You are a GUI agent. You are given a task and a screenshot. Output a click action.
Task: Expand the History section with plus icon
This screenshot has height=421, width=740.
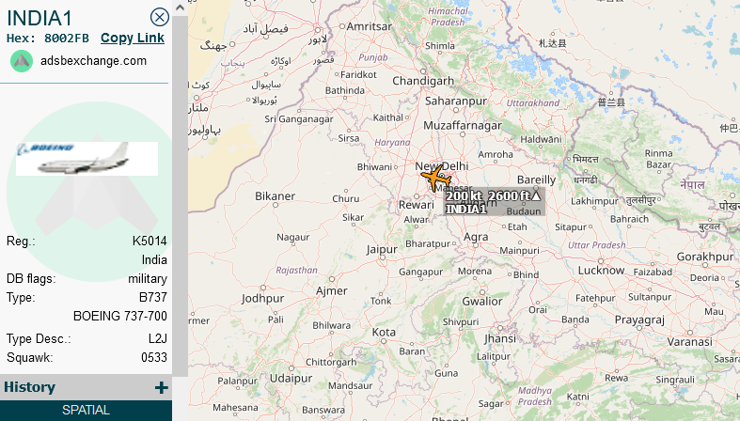162,387
